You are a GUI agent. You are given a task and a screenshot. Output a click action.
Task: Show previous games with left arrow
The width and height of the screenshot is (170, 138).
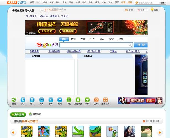pyautogui.click(x=13, y=132)
